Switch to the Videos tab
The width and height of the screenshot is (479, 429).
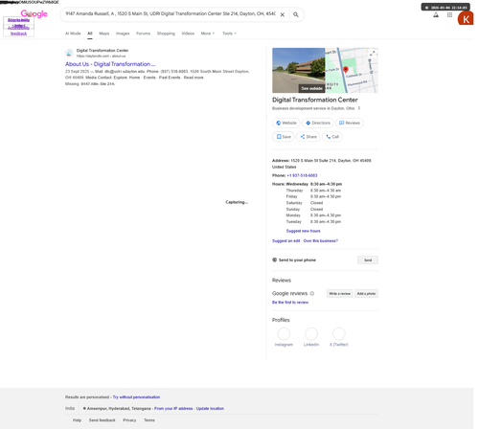188,34
